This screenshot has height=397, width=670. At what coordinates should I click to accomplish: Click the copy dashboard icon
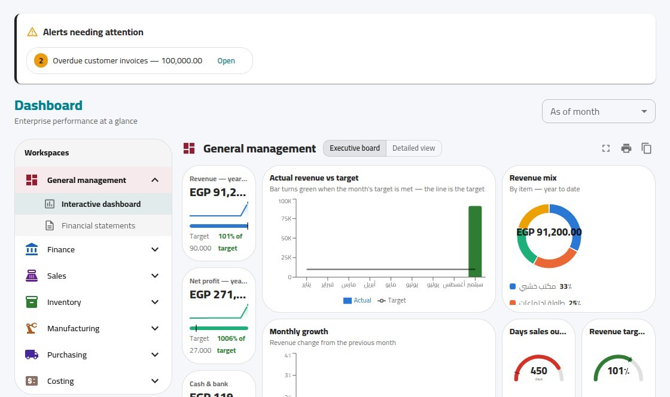pos(647,148)
